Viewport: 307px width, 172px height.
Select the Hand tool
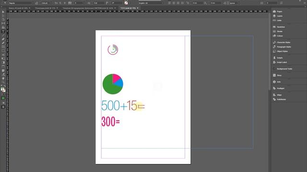point(3,78)
